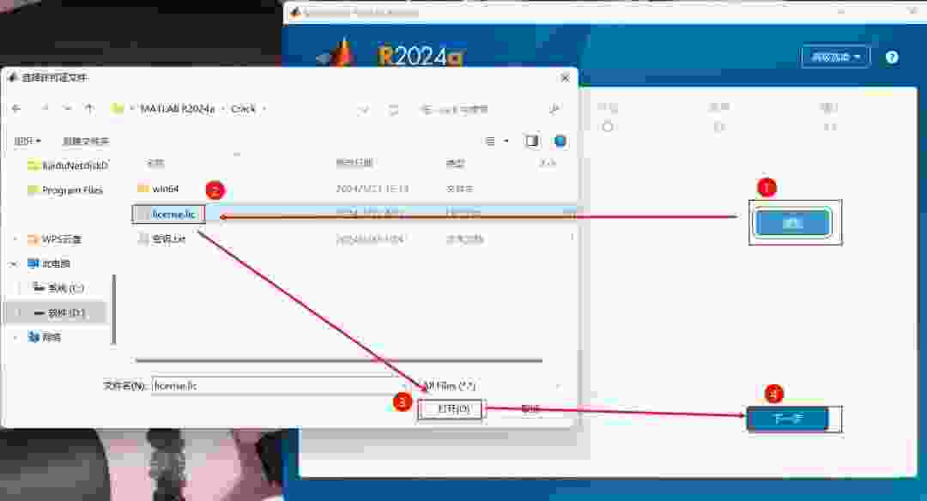Collapse the This PC tree node
This screenshot has height=501, width=927.
(x=13, y=263)
